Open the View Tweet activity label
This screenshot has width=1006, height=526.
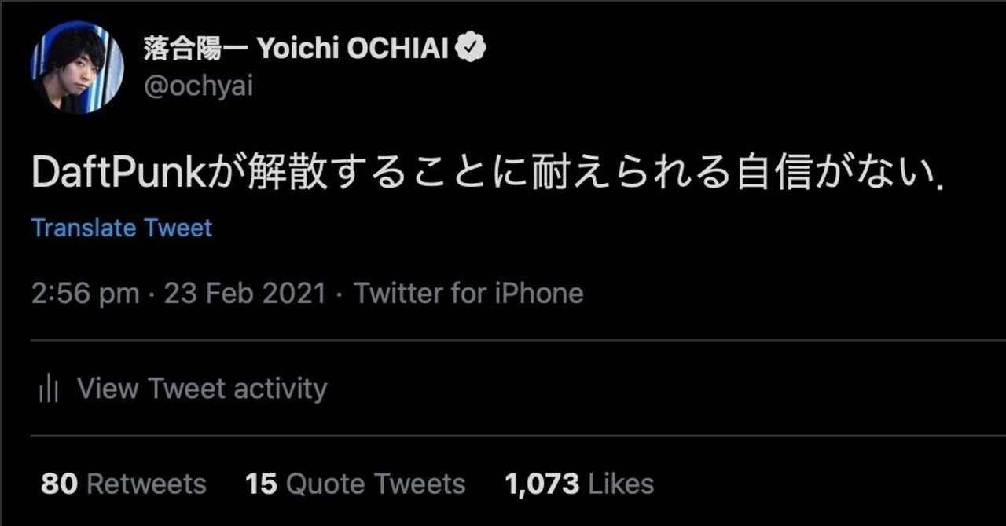(x=202, y=389)
